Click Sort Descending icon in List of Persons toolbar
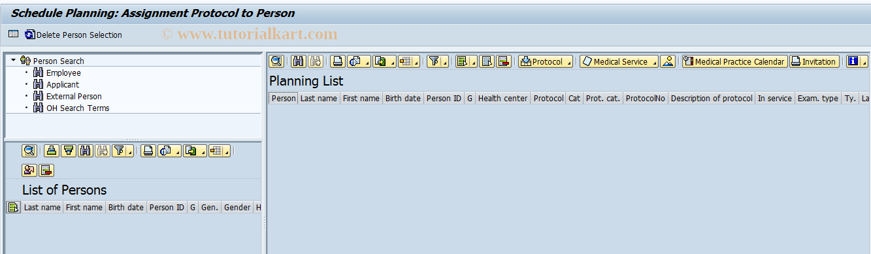This screenshot has height=254, width=871. click(68, 151)
